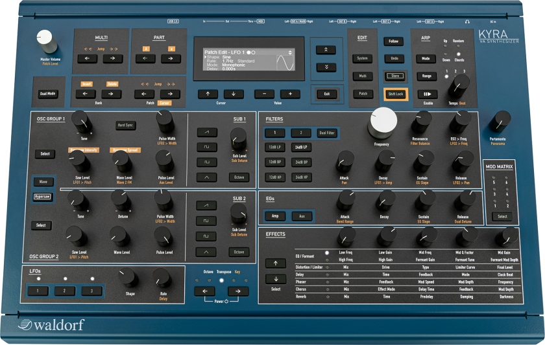545x345 pixels.
Task: Switch OSC Group 1 to Hypersaw mode
Action: 42,197
